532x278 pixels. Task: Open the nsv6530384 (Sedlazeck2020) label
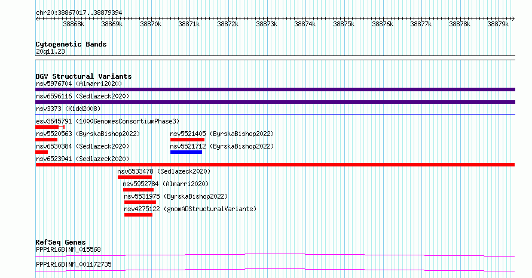(x=82, y=146)
